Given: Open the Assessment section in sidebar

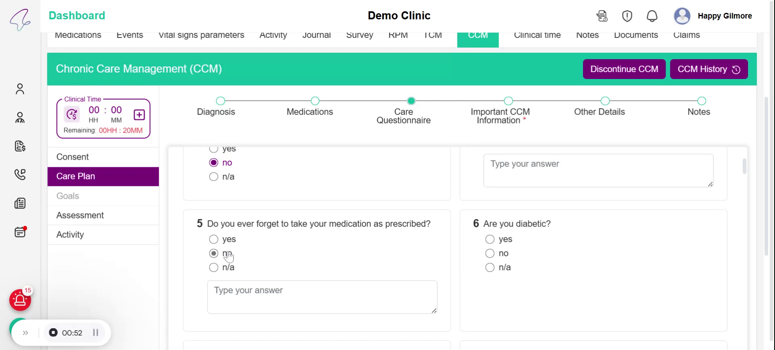Looking at the screenshot, I should click(x=80, y=215).
